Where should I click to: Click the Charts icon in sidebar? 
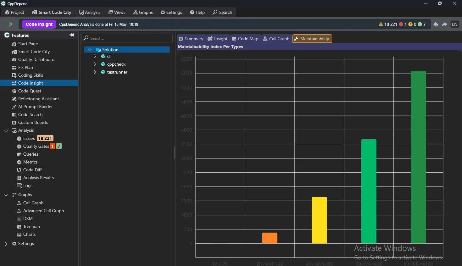[x=19, y=235]
